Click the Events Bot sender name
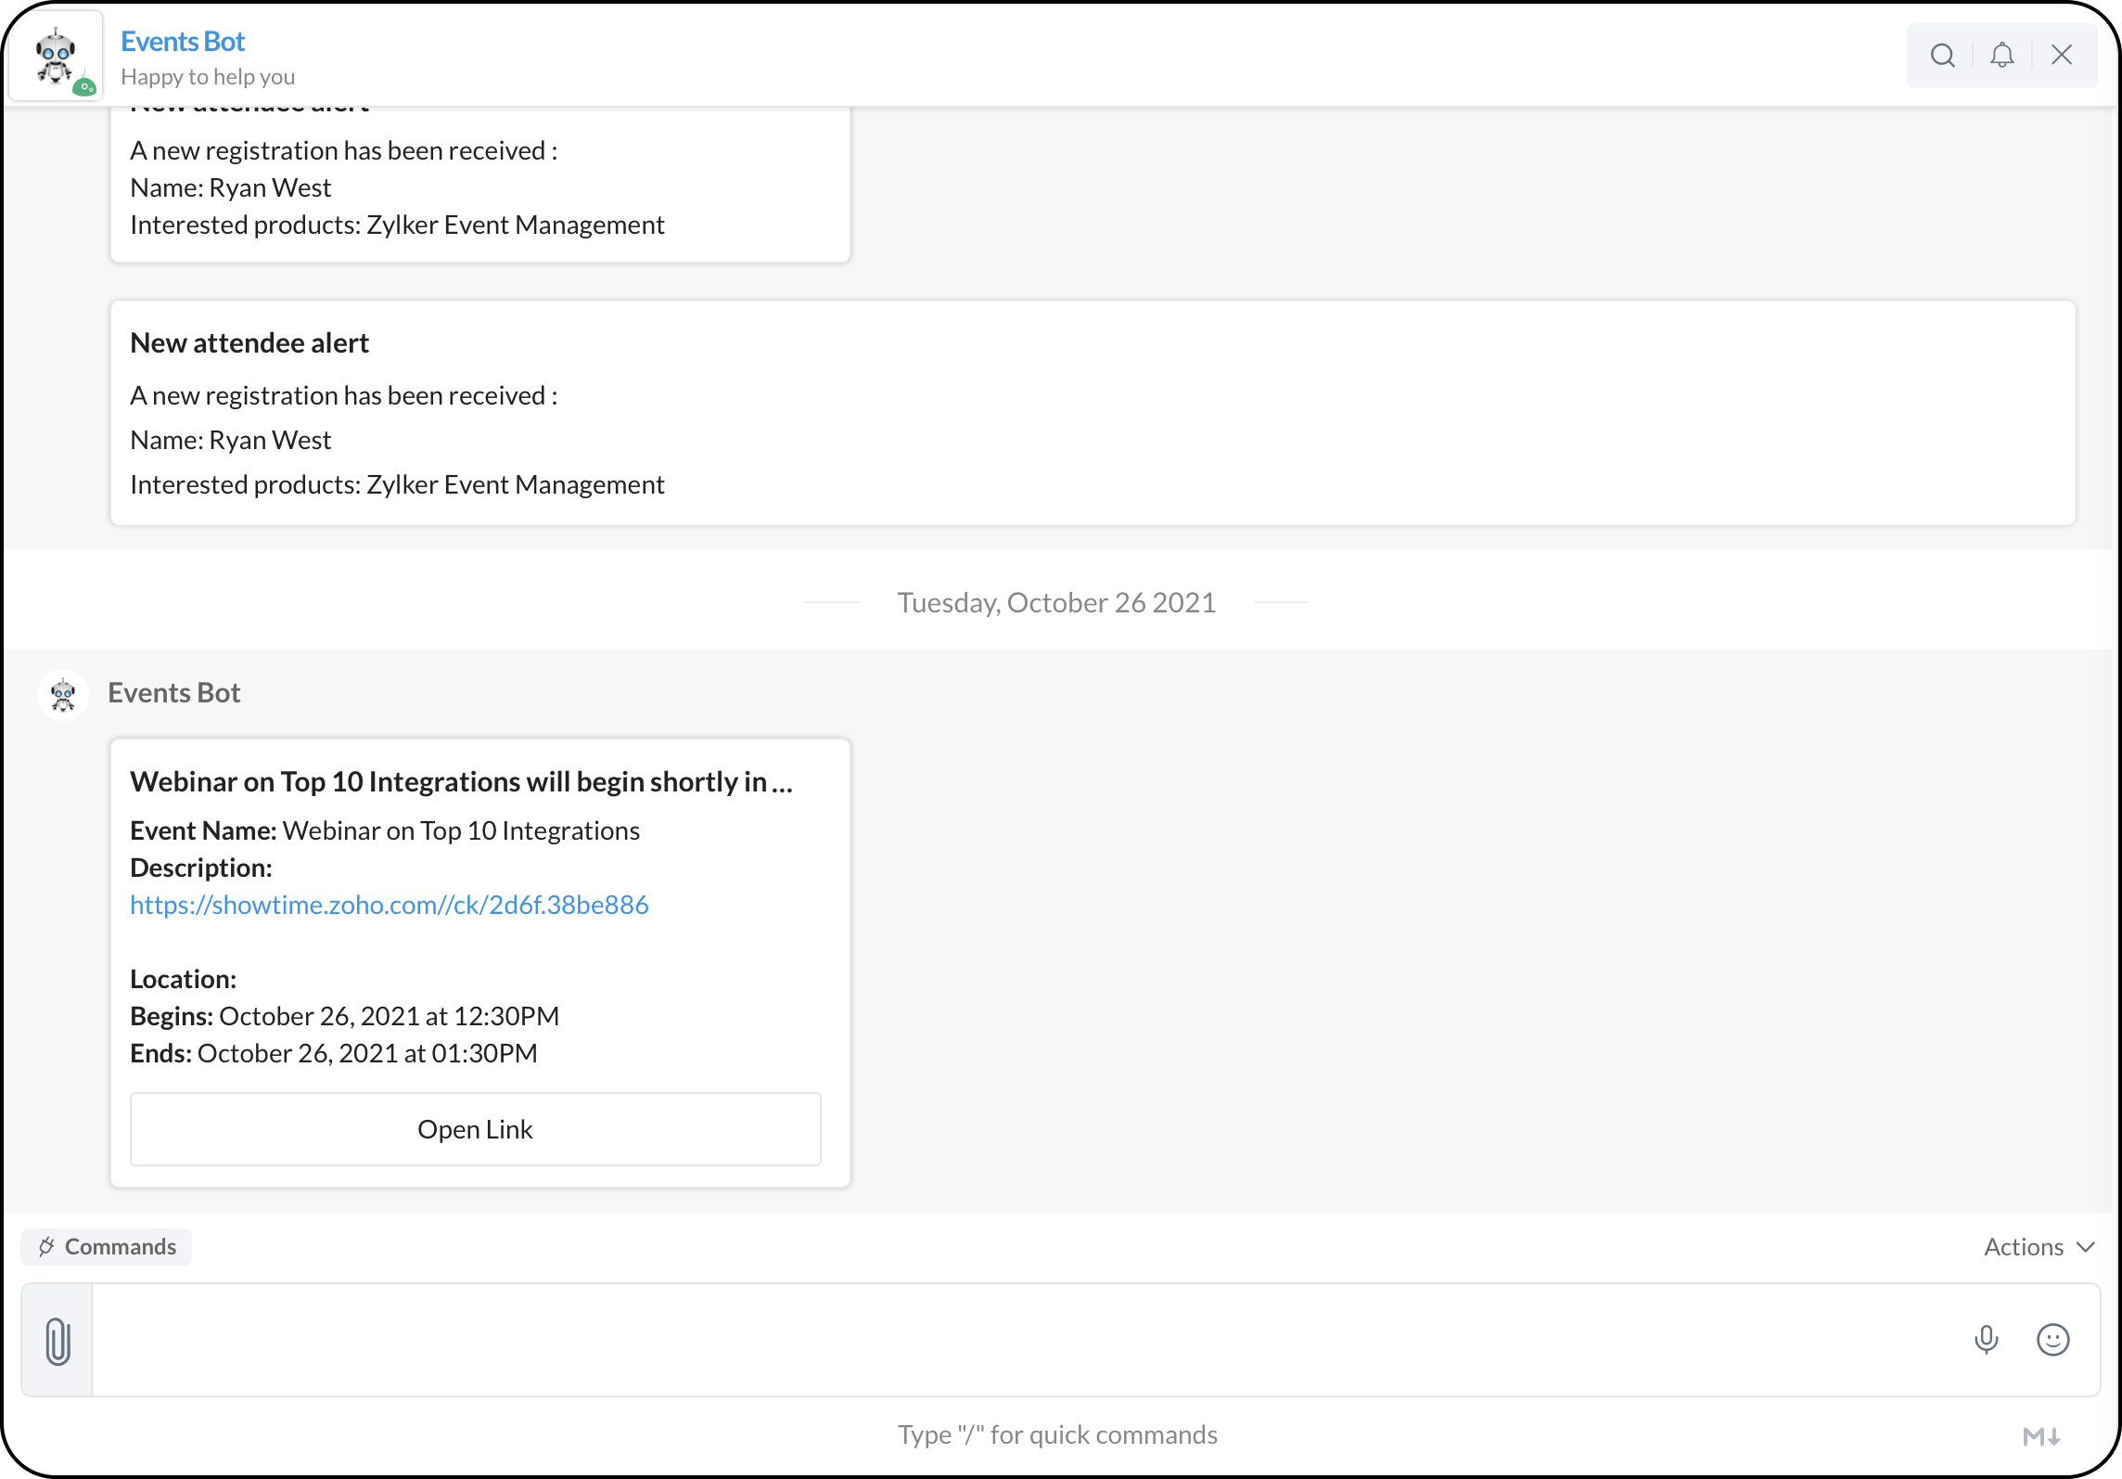 pyautogui.click(x=174, y=693)
